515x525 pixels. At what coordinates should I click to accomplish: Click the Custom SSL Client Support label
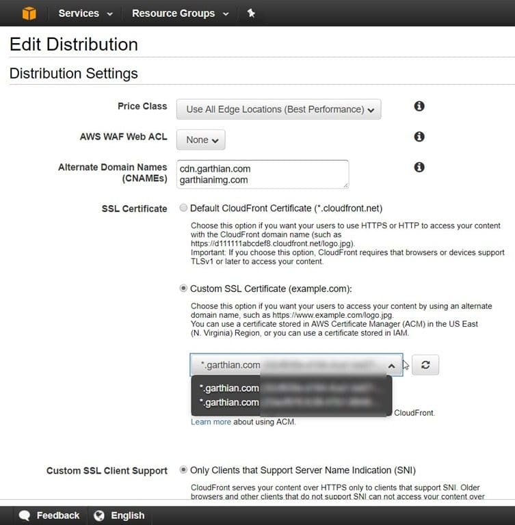[107, 470]
